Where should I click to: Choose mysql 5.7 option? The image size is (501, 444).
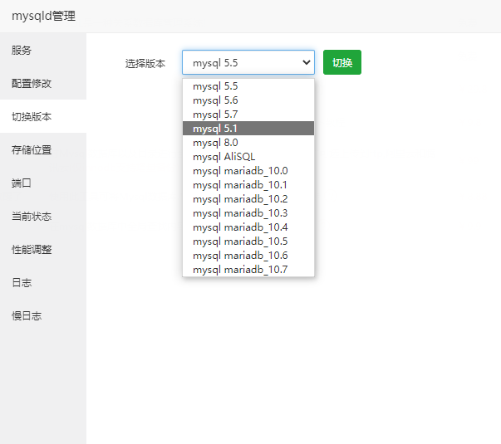[x=248, y=115]
